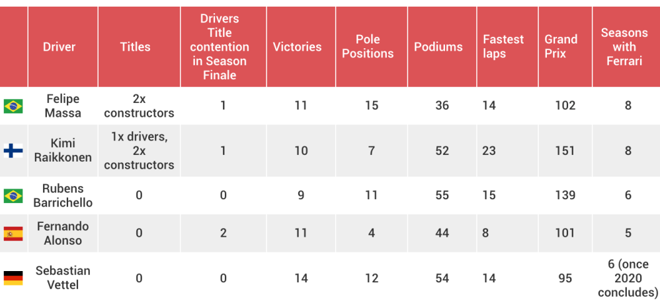Image resolution: width=660 pixels, height=306 pixels.
Task: Select the Felipe Massa name cell
Action: click(x=63, y=106)
